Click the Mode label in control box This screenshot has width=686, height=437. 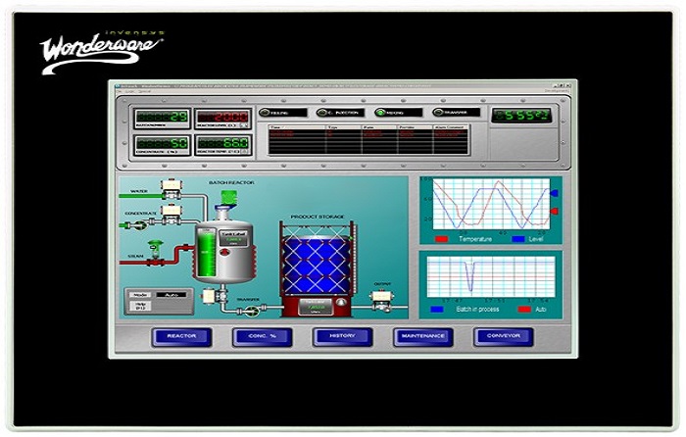tap(140, 295)
